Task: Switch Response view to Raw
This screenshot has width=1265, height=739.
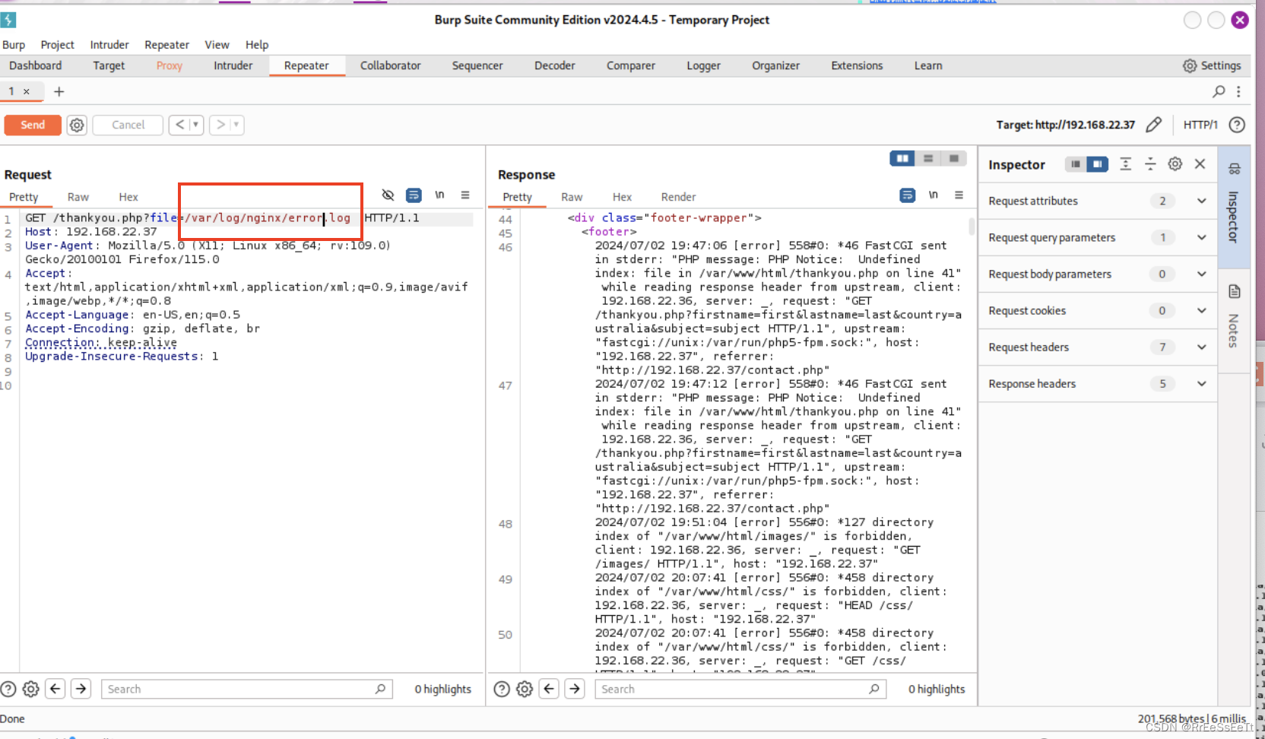Action: click(572, 197)
